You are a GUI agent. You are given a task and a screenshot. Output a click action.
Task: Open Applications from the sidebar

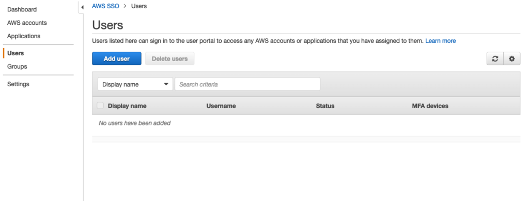coord(24,36)
